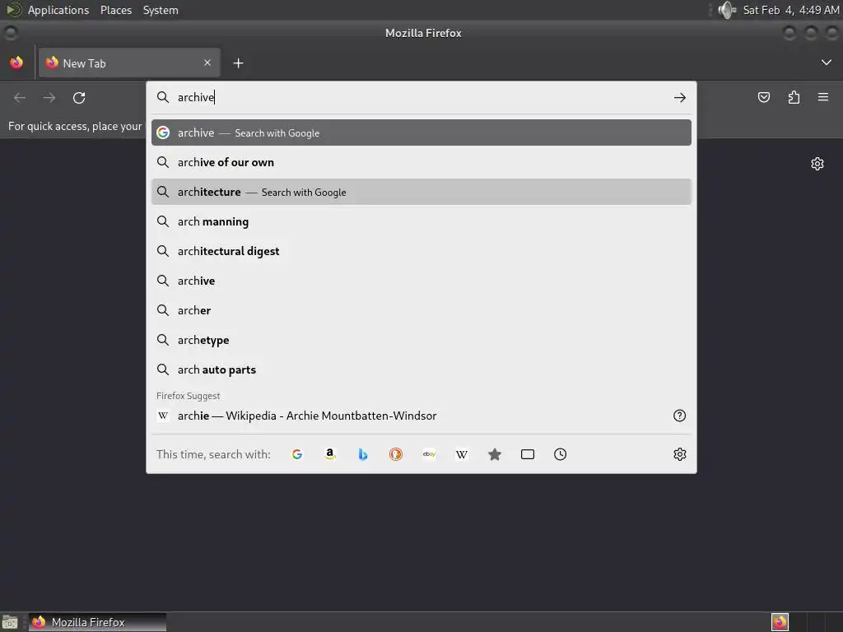Expand the list all tabs chevron
Viewport: 843px width, 632px height.
[827, 63]
